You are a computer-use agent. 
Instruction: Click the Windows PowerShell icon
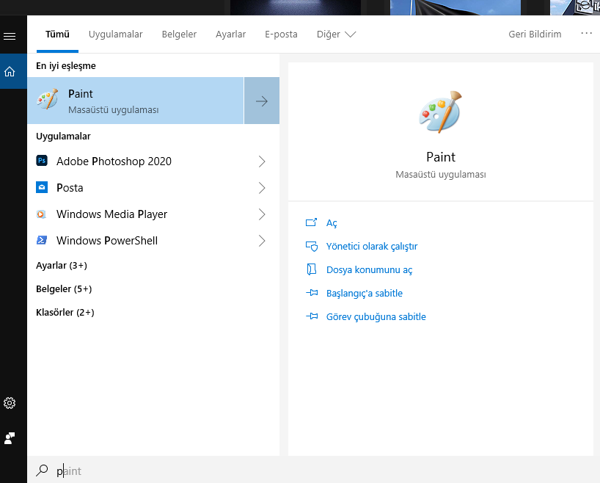point(42,241)
